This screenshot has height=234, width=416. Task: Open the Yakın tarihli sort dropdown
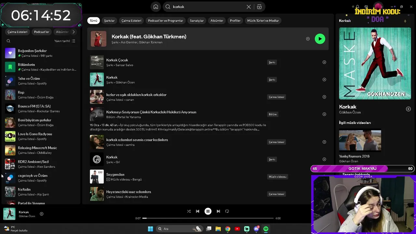65,41
